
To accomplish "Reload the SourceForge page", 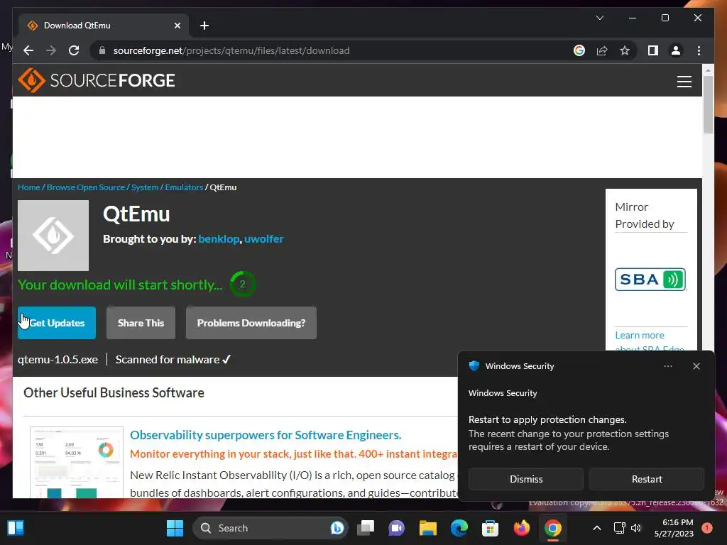I will pos(74,50).
